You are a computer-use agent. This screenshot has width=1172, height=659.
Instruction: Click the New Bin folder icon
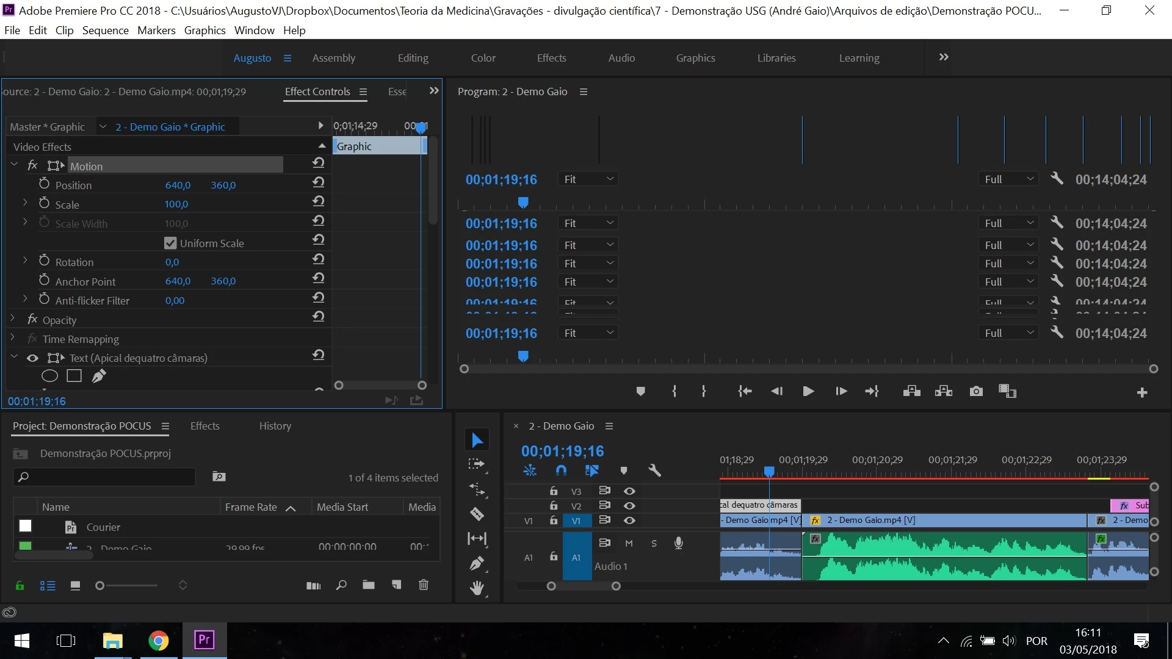point(368,585)
